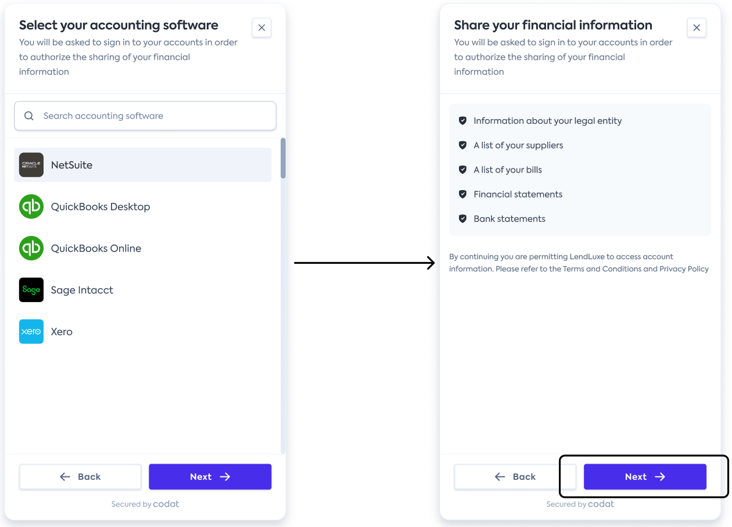Click the QuickBooks Online logo icon

point(31,249)
